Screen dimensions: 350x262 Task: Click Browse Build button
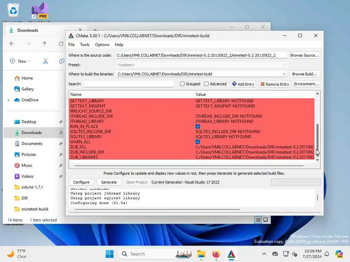coord(305,74)
